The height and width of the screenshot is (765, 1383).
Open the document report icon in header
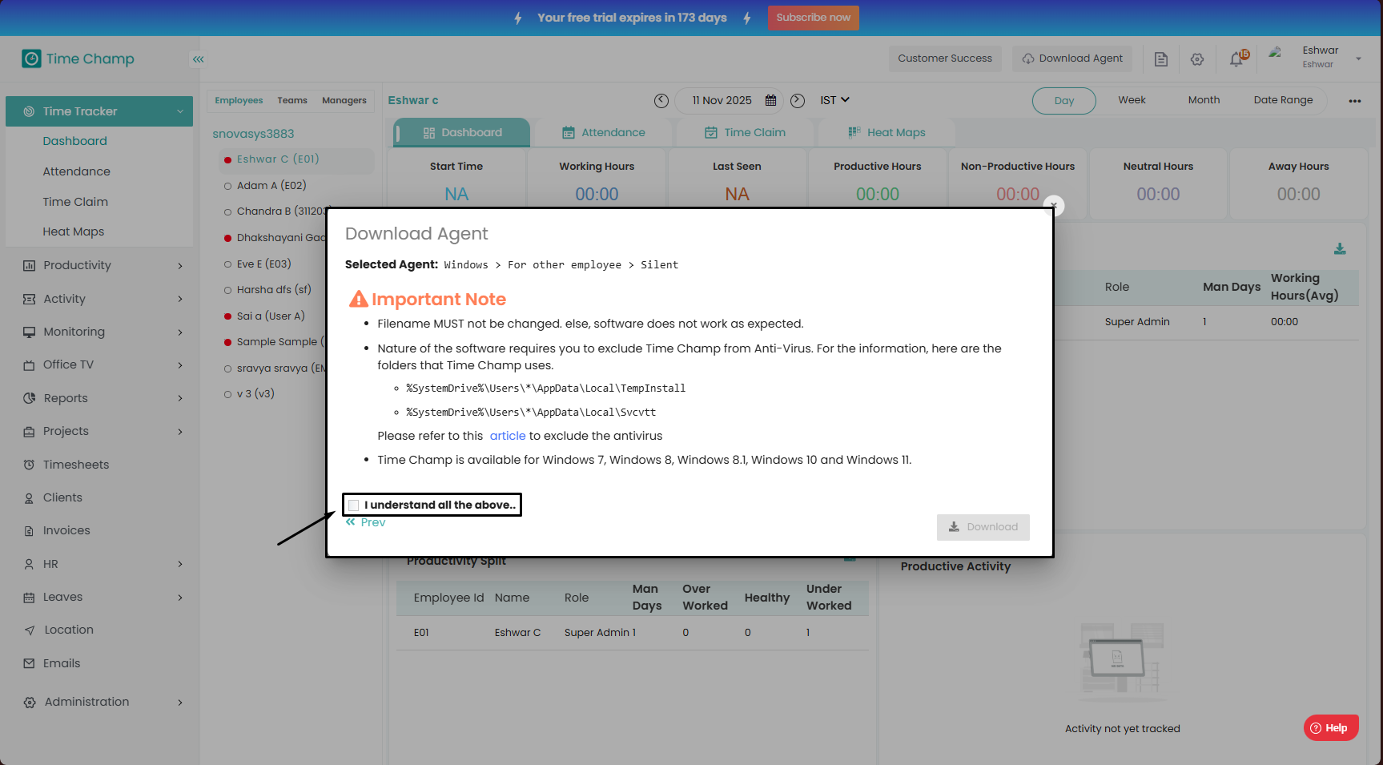(1161, 59)
